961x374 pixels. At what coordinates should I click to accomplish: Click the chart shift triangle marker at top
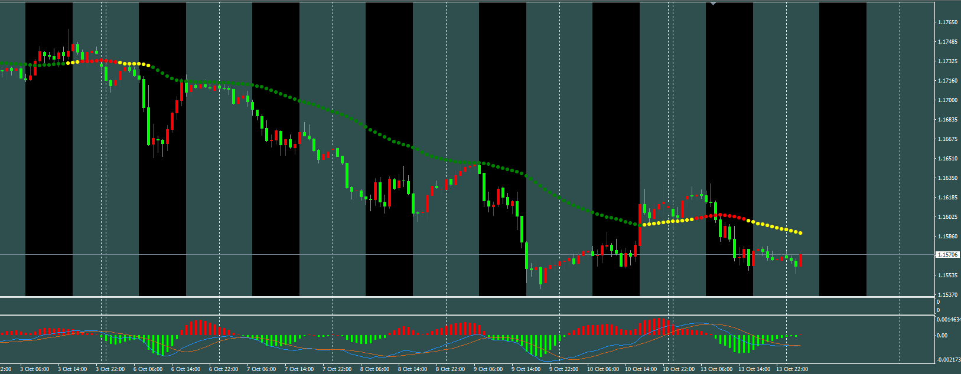pos(713,4)
